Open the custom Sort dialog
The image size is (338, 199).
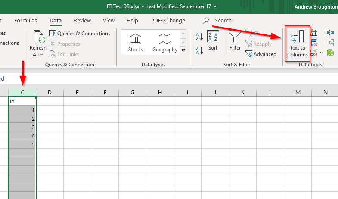click(x=213, y=40)
